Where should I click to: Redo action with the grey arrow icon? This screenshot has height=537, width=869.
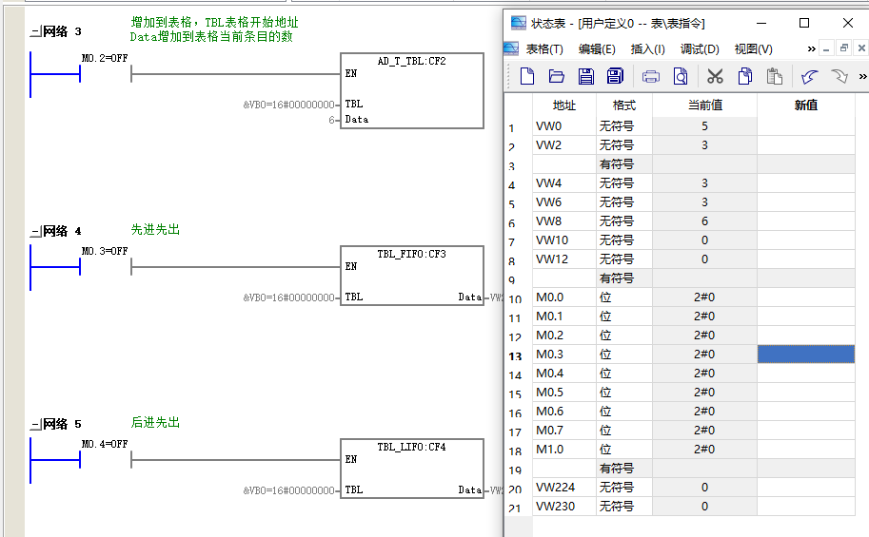point(839,76)
